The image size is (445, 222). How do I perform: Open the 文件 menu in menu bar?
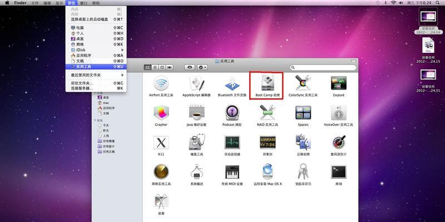(35, 3)
